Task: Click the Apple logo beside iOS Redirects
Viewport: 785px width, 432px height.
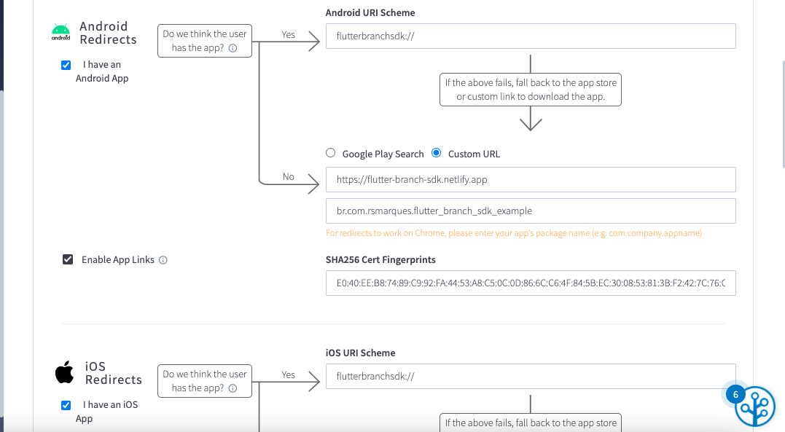Action: 63,372
